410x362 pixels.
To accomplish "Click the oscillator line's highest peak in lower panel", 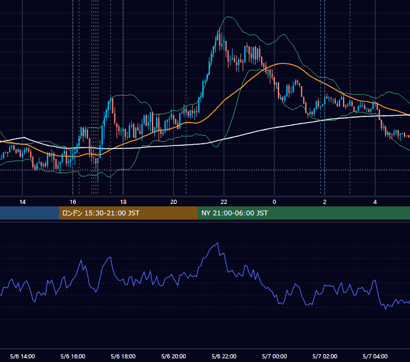I will [218, 243].
